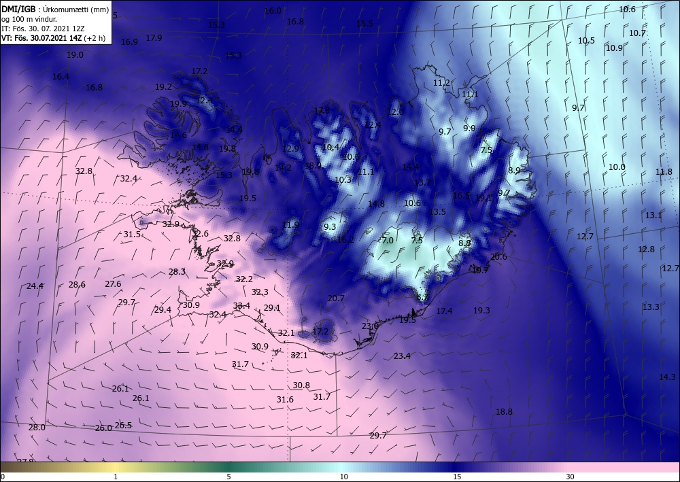Viewport: 680px width, 482px height.
Task: Click the map value 23.0
Action: coord(370,326)
